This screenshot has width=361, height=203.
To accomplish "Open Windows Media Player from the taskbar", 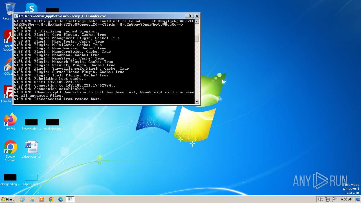I will [41, 199].
